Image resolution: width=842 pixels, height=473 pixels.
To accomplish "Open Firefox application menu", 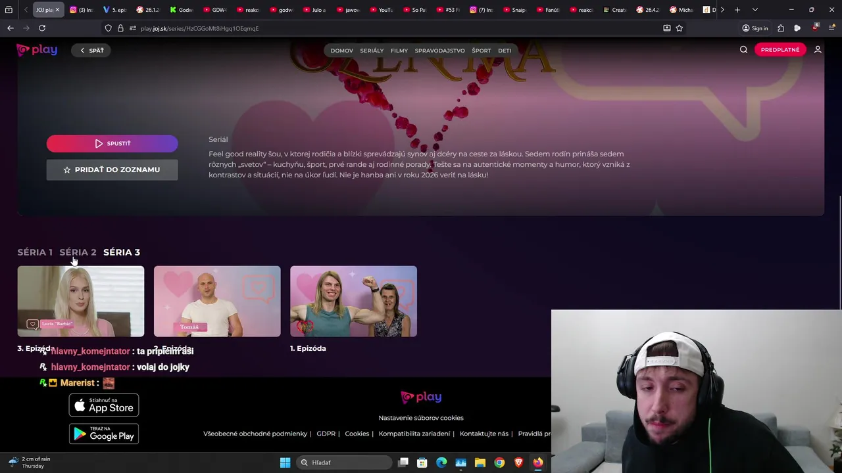I will (x=831, y=28).
